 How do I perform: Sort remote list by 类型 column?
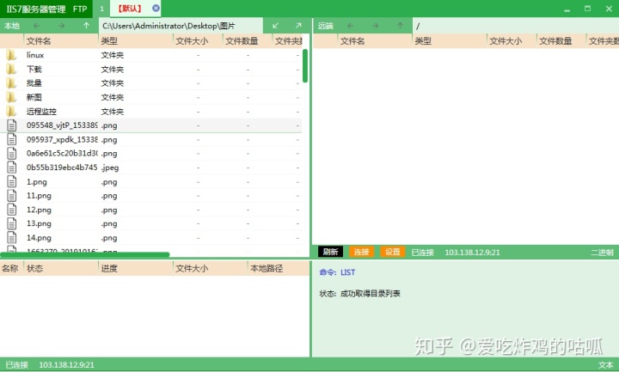tap(423, 41)
